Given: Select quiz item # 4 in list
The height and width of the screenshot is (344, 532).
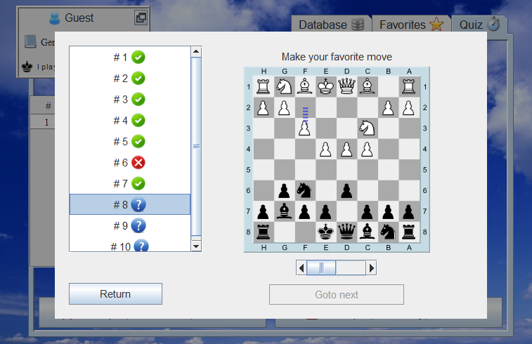Looking at the screenshot, I should [x=129, y=120].
